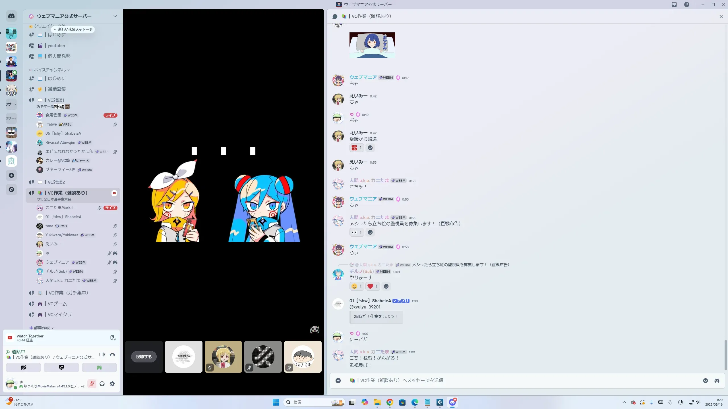Add a server with plus icon

(11, 175)
